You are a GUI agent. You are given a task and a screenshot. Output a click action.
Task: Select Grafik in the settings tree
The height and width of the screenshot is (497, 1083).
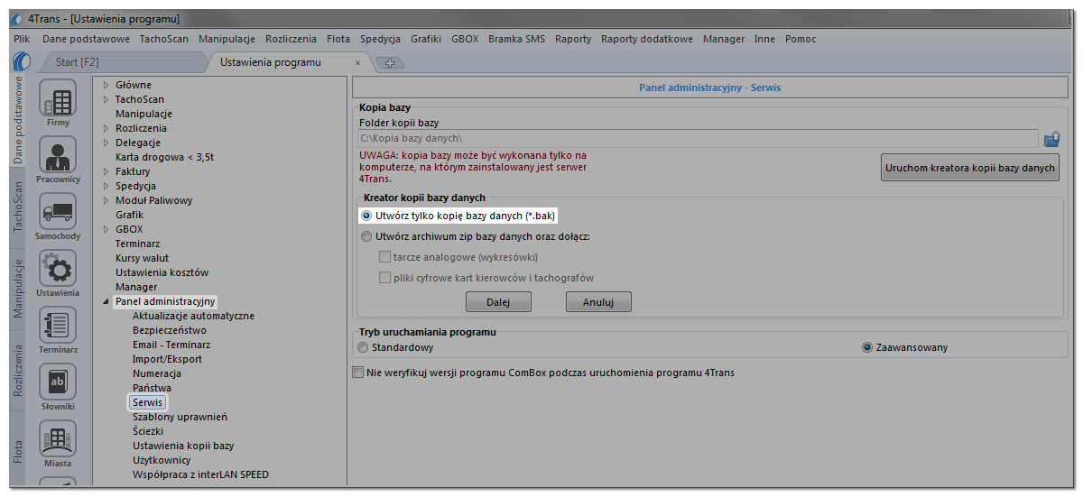pos(129,215)
